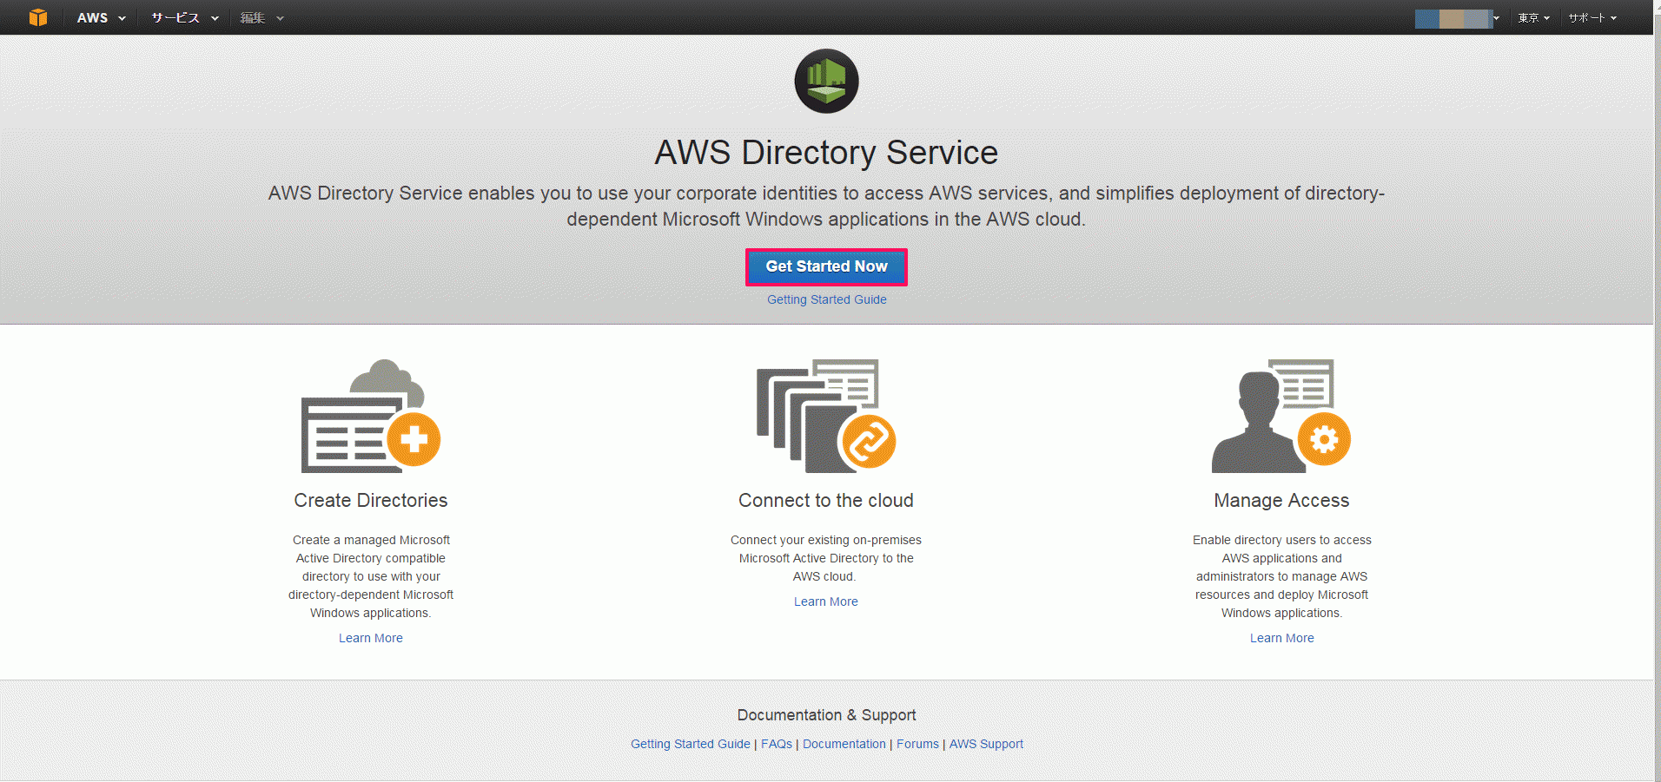
Task: Click the Manage Access heading
Action: tap(1281, 501)
